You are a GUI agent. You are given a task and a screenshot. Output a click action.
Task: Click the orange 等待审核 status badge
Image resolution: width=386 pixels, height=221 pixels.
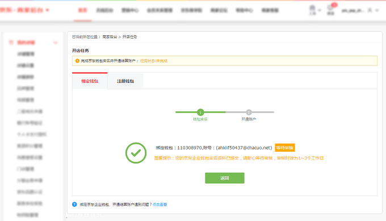[x=285, y=148]
